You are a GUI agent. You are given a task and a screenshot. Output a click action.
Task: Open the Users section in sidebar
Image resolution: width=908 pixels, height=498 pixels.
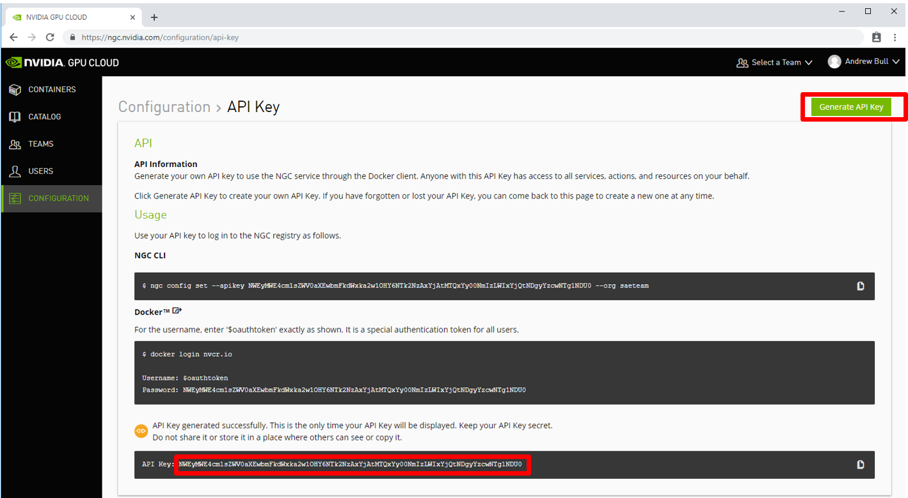point(40,171)
